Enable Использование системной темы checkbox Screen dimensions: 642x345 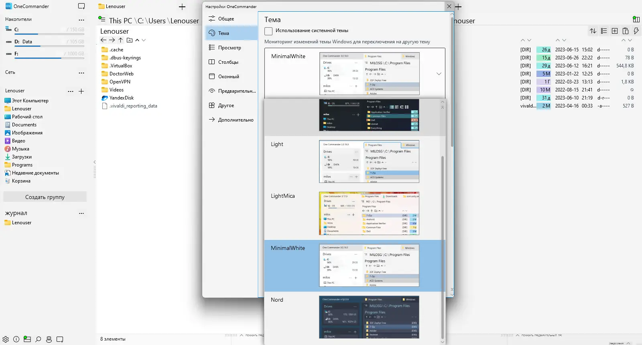coord(268,31)
